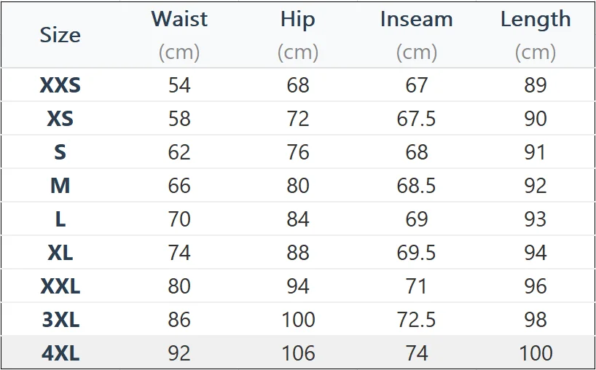Select the XL size row label

click(60, 252)
